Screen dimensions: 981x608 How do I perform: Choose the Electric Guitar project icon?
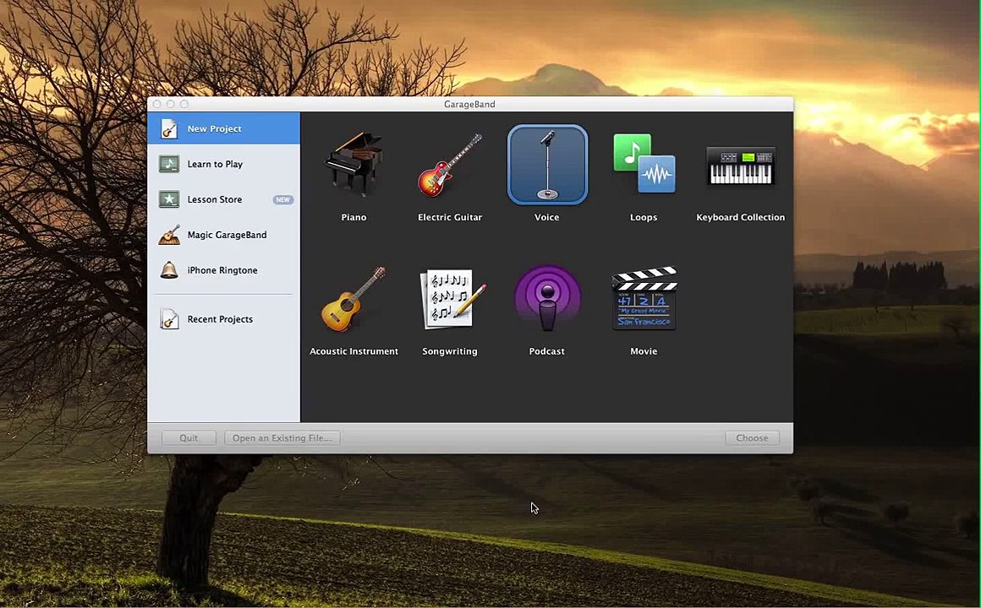pyautogui.click(x=450, y=165)
